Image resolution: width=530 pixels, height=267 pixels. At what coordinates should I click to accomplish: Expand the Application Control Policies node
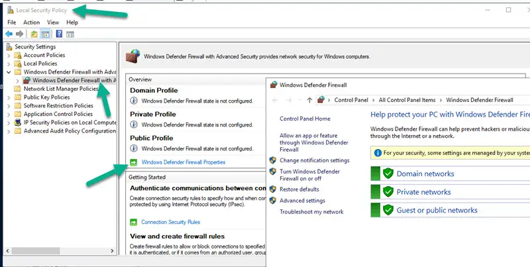tap(9, 114)
